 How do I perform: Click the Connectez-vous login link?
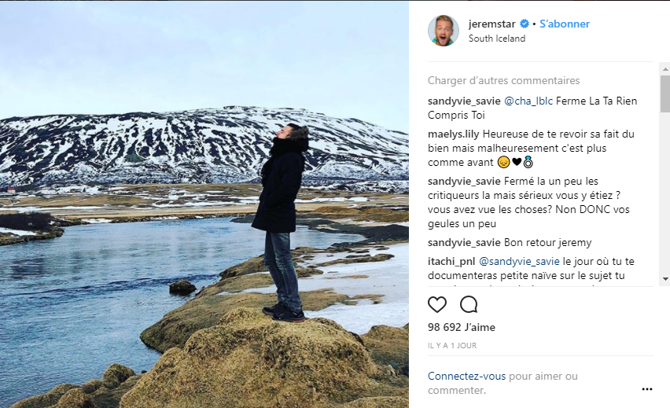click(x=467, y=377)
